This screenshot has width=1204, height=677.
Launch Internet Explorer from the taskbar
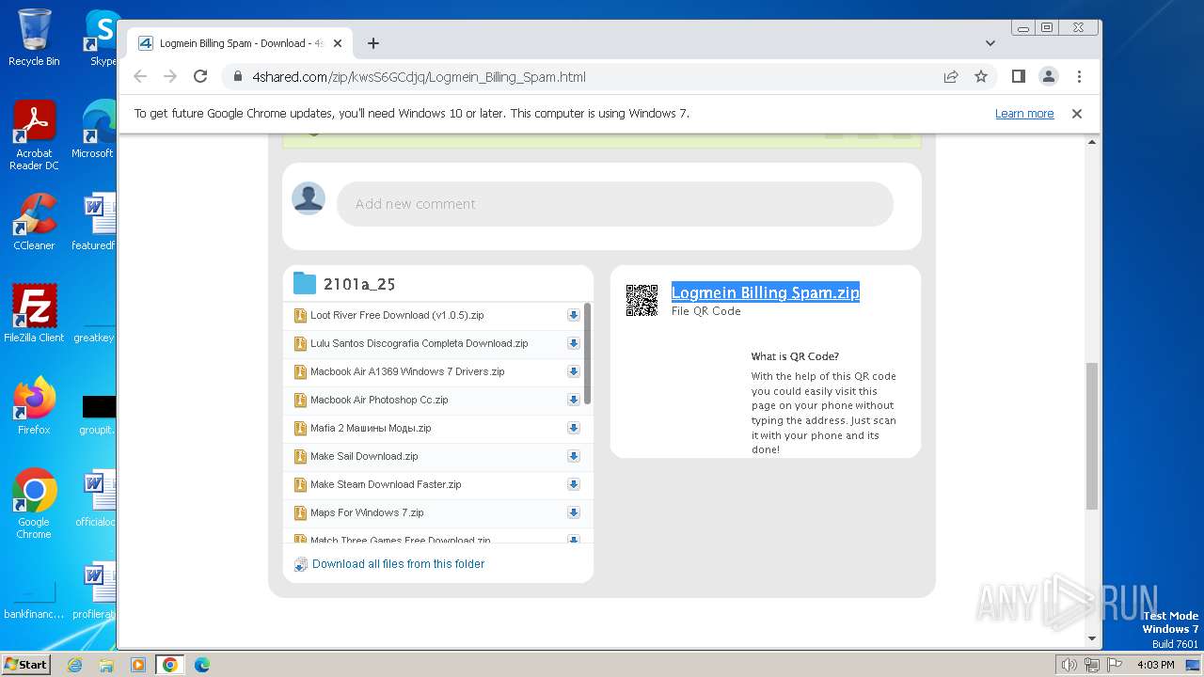tap(75, 665)
